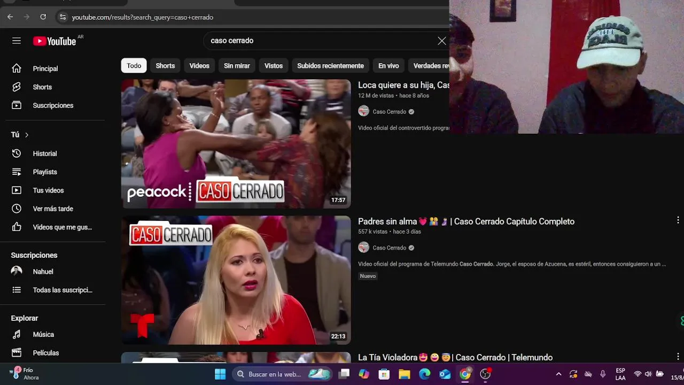The width and height of the screenshot is (684, 385).
Task: Open Google Chrome from the taskbar
Action: pos(465,374)
